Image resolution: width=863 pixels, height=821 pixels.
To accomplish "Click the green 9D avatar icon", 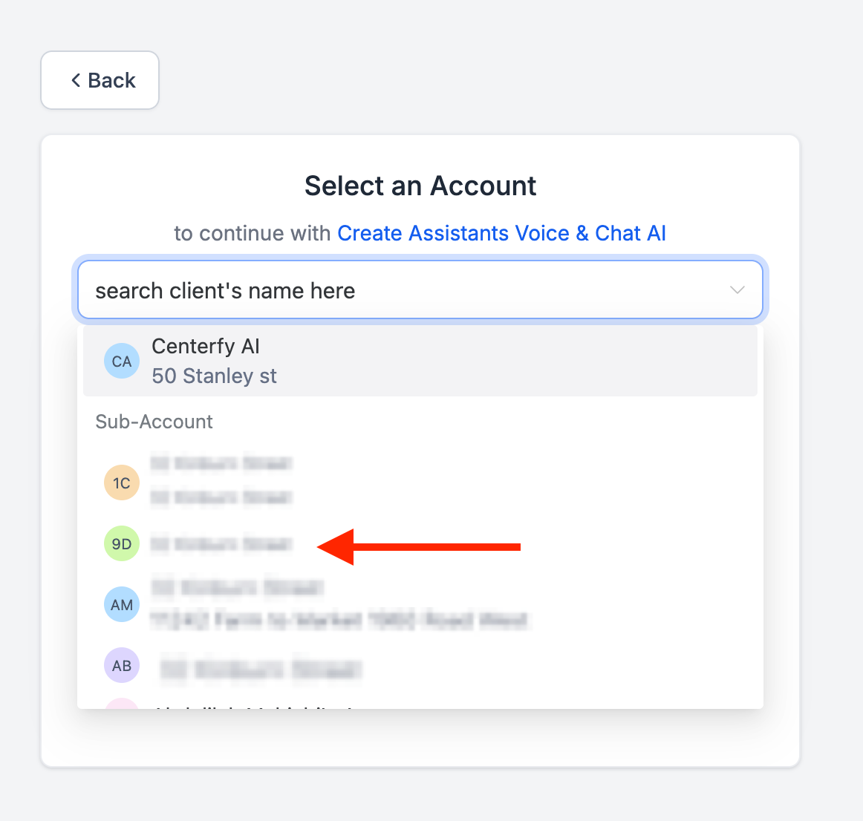I will pyautogui.click(x=122, y=544).
